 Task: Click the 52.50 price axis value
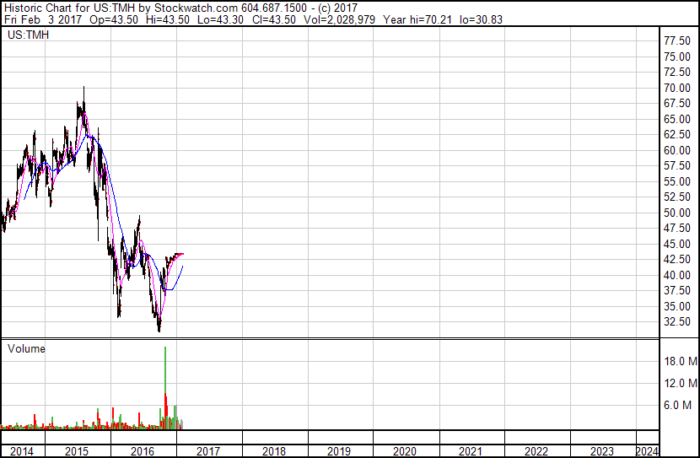coord(677,197)
